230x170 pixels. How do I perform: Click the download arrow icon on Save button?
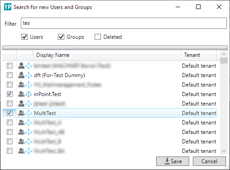[x=167, y=161]
